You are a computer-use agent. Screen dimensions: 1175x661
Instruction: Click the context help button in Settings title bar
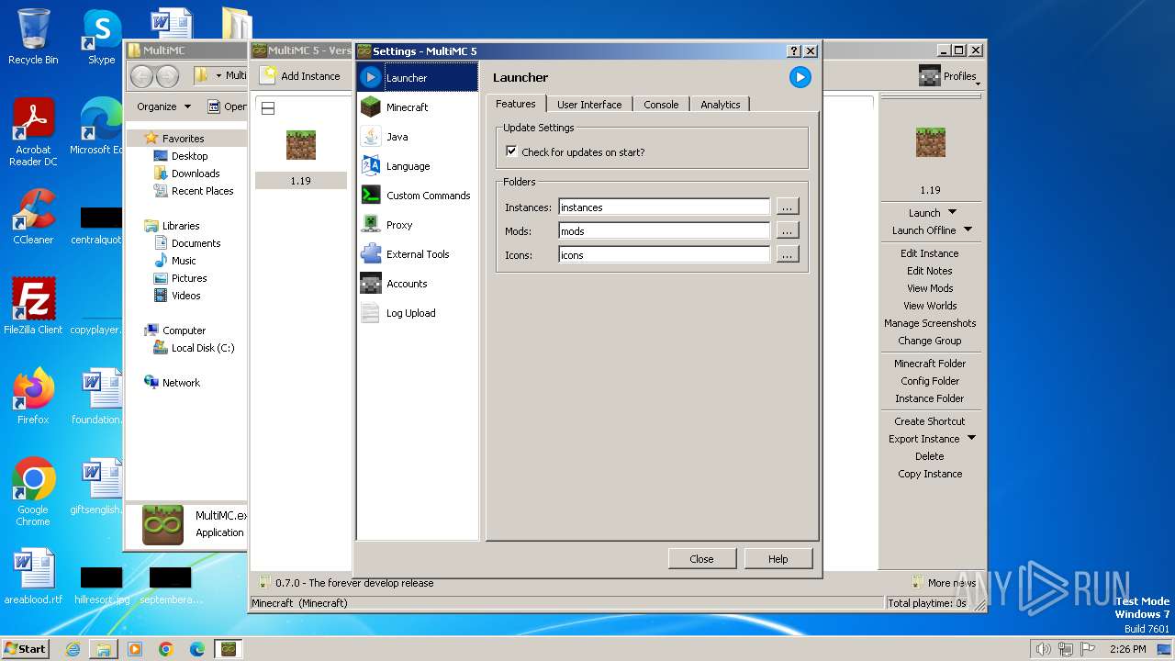pyautogui.click(x=795, y=50)
